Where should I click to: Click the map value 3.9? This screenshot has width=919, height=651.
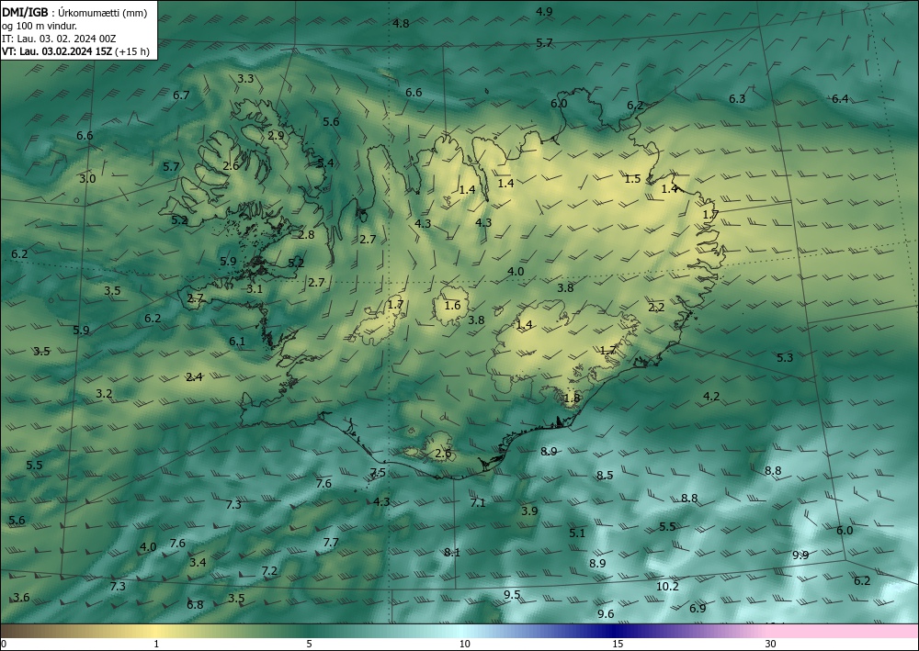pos(529,511)
